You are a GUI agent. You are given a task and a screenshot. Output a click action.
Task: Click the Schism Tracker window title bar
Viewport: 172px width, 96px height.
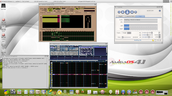pos(67,5)
